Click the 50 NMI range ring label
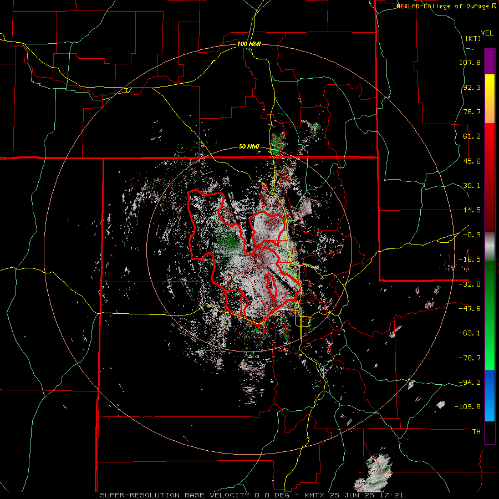 pyautogui.click(x=249, y=147)
